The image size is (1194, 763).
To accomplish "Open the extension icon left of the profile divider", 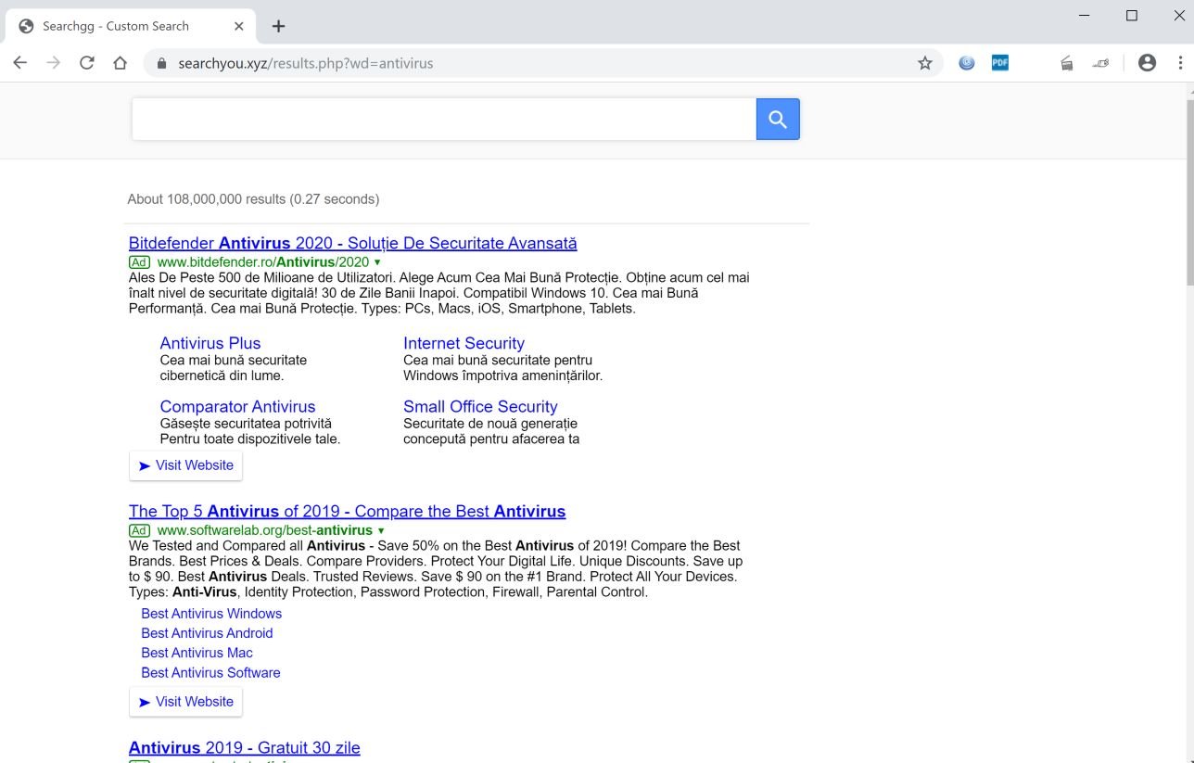I will 1100,63.
